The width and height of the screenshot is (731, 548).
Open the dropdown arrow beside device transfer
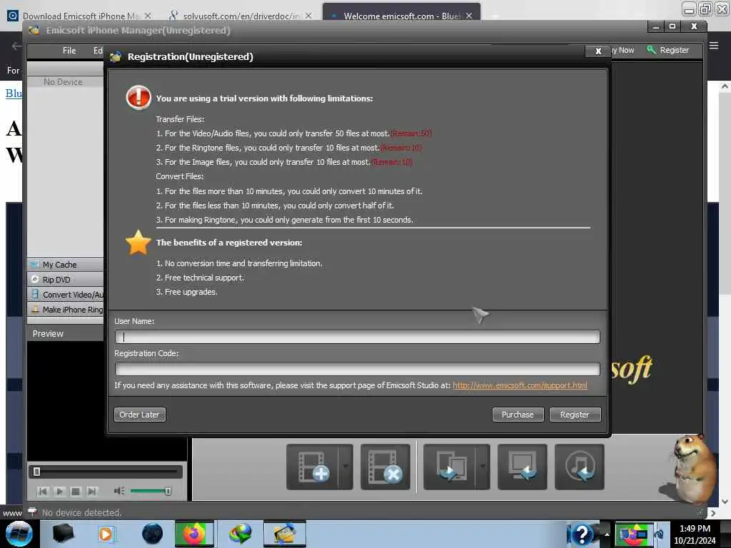click(x=483, y=467)
